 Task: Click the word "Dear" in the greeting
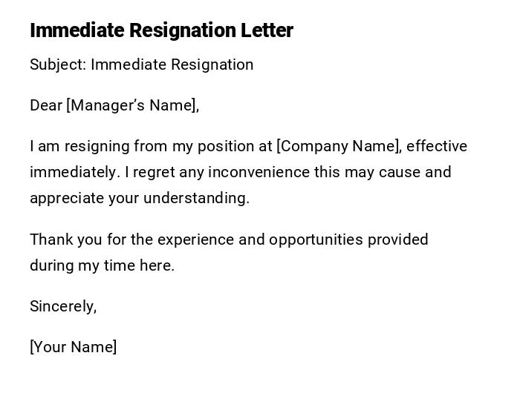tap(45, 105)
